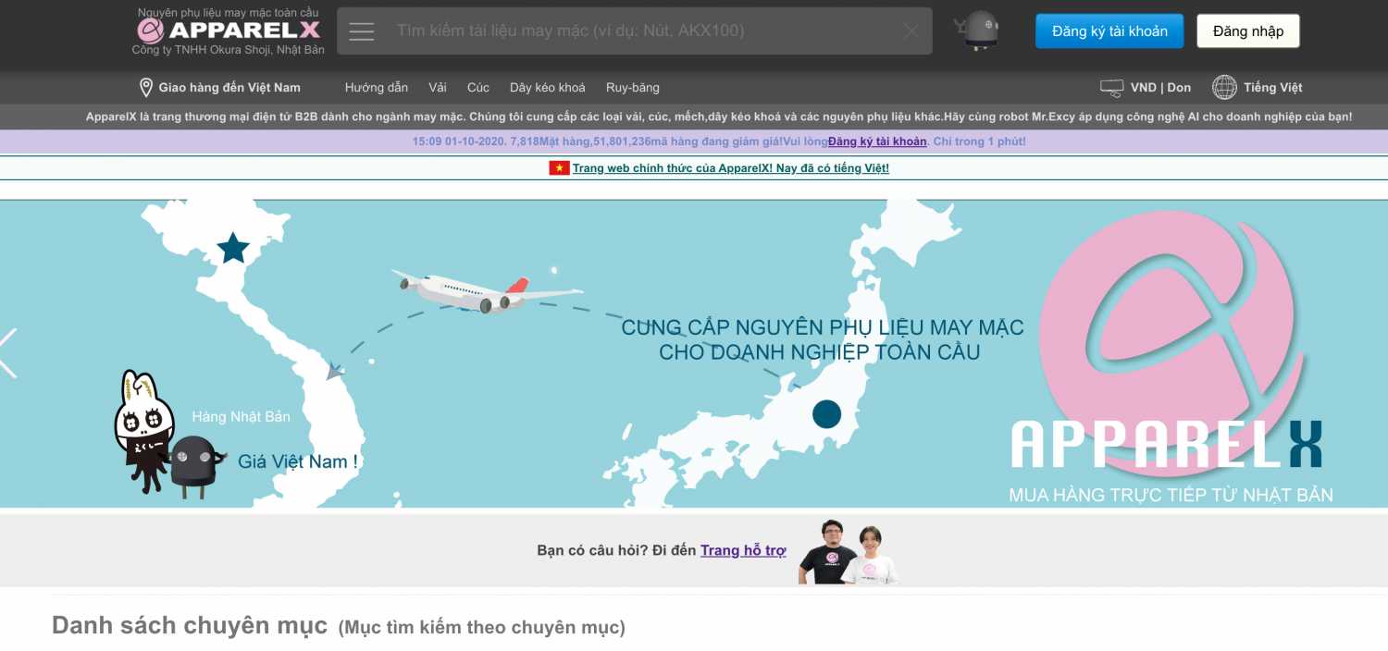Open the Dây kéo khoá menu
Screen dimensions: 1388x651
click(548, 88)
